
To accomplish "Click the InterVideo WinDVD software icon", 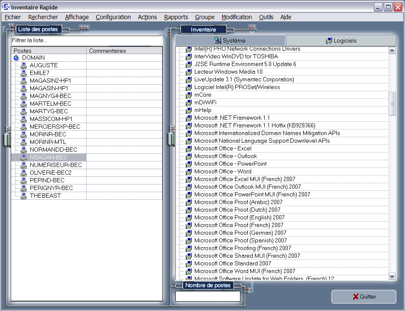I will (x=188, y=57).
